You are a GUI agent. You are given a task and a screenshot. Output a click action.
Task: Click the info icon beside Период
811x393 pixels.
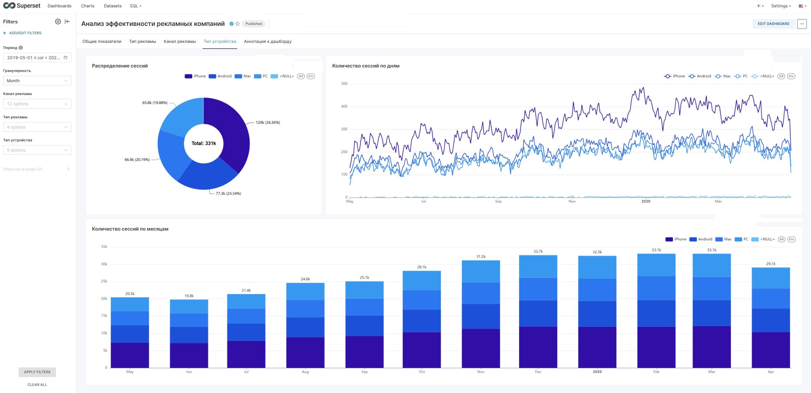21,48
